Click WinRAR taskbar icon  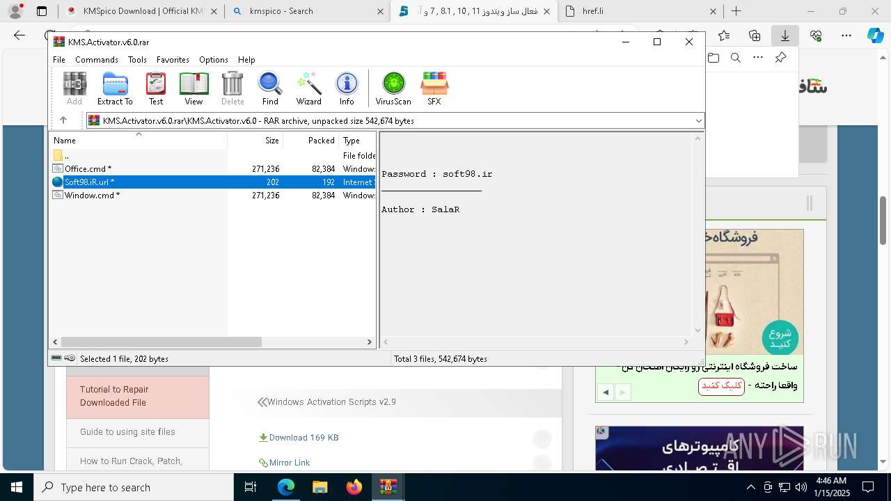pos(388,487)
